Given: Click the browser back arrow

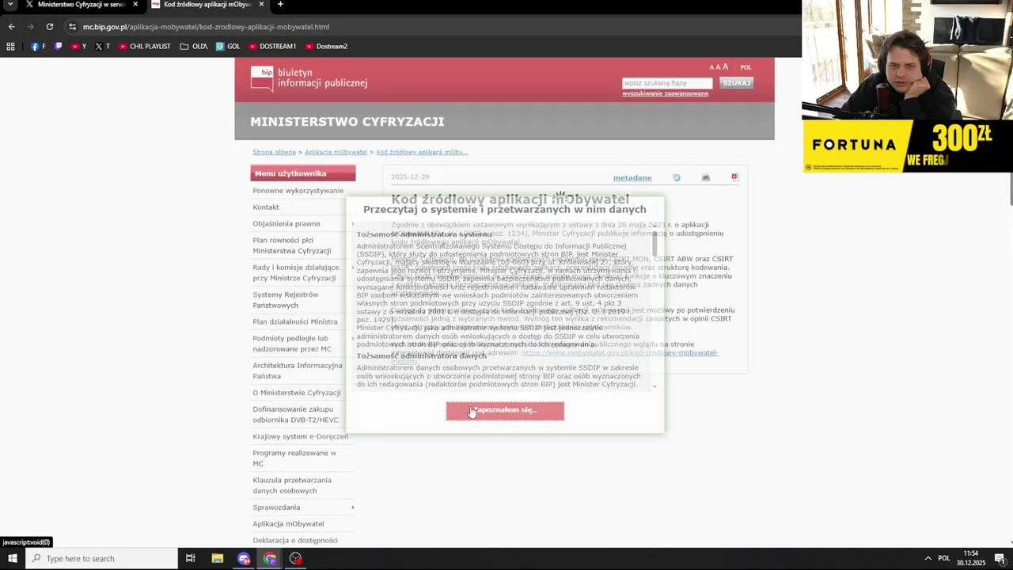Looking at the screenshot, I should [x=11, y=27].
